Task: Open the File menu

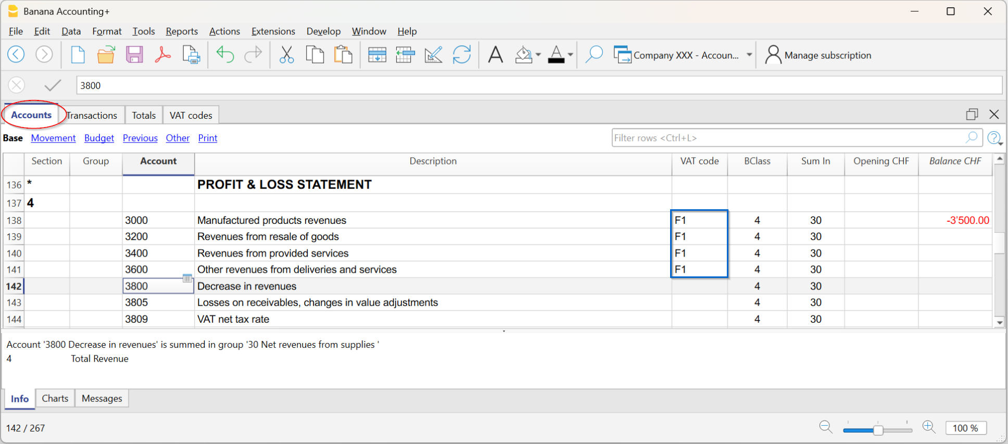Action: pyautogui.click(x=16, y=31)
